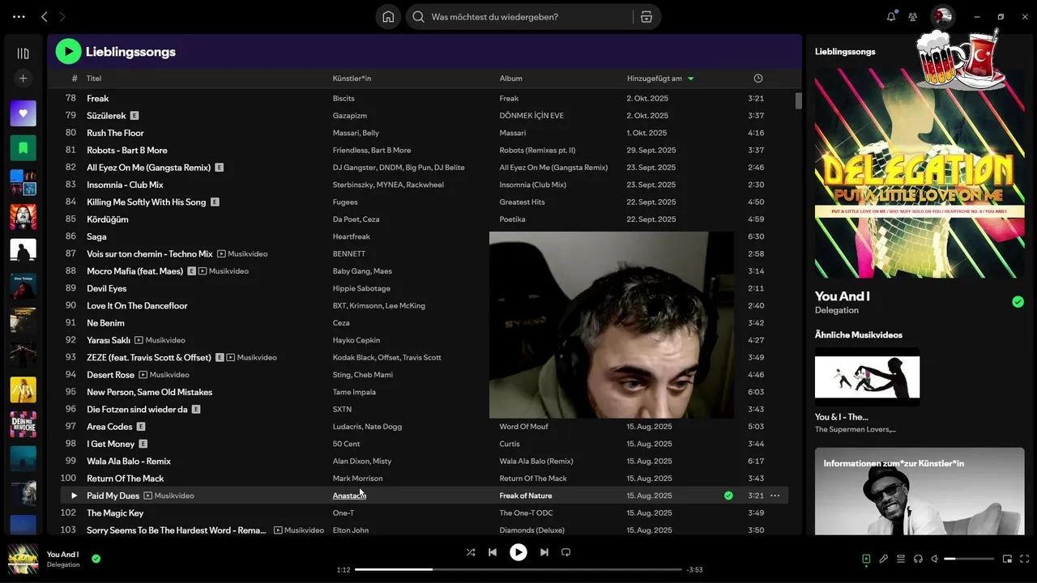1037x583 pixels.
Task: Click the now-playing cover in bottom bar
Action: click(x=23, y=559)
